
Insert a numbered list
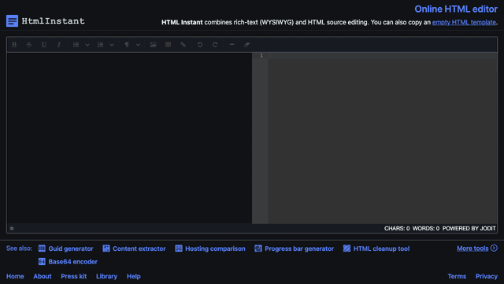coord(100,44)
